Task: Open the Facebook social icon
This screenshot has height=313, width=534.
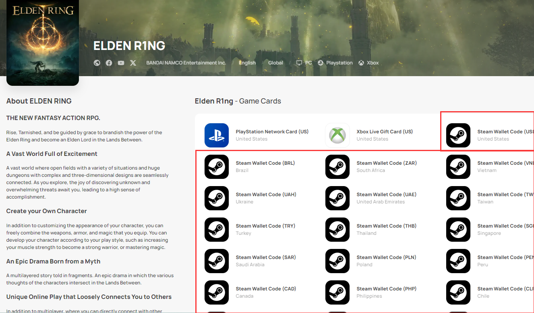Action: pos(109,63)
